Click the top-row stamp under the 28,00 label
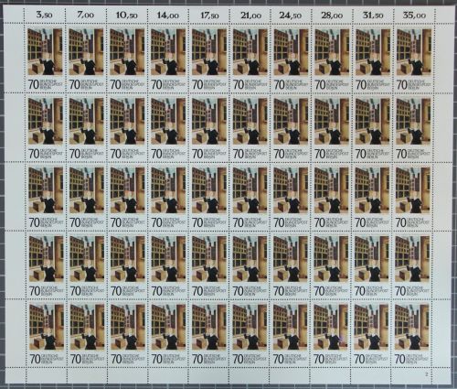 point(332,59)
